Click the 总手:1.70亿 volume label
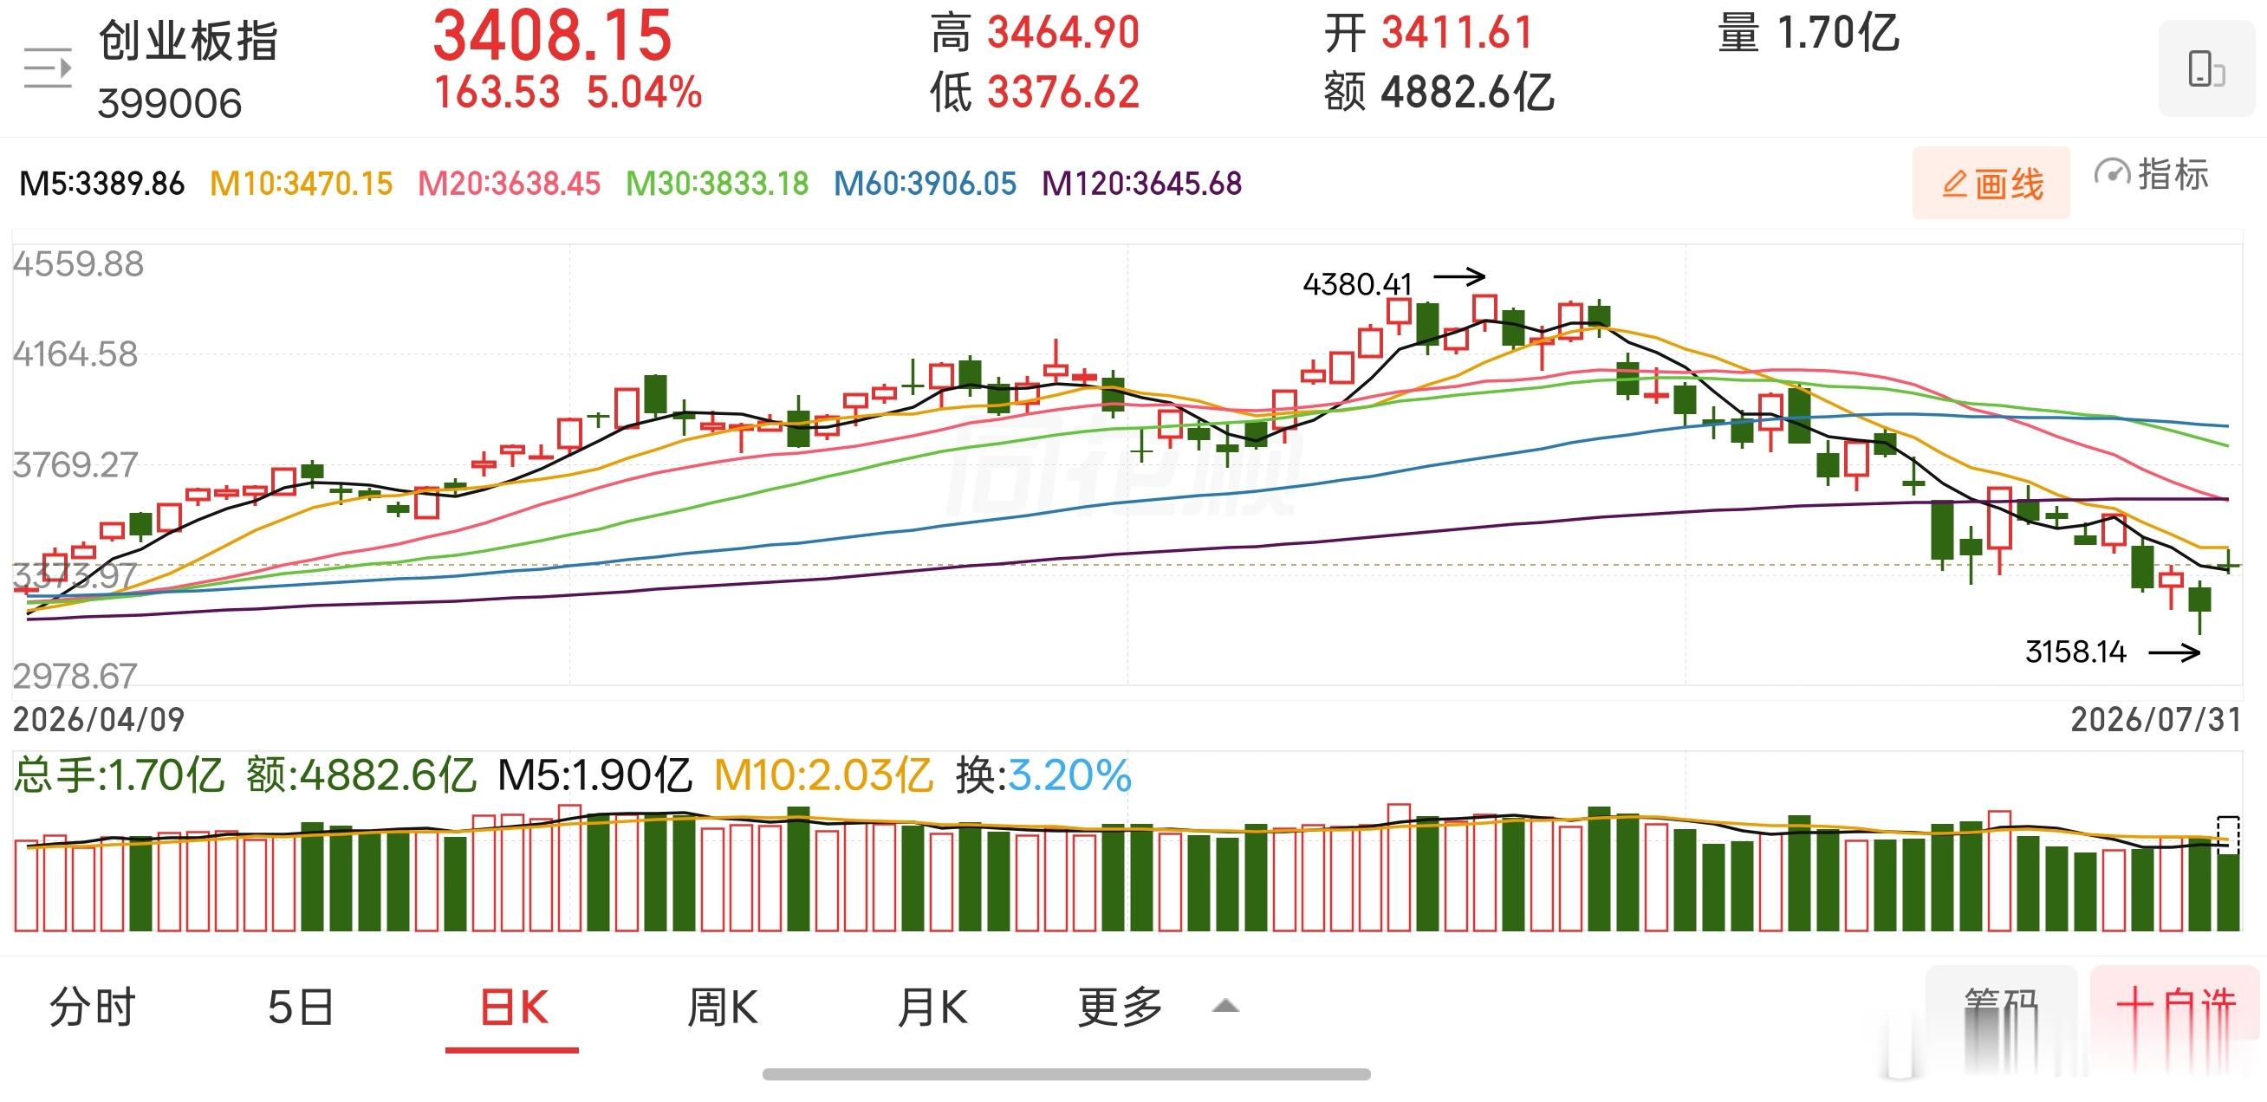2267x1102 pixels. click(119, 775)
